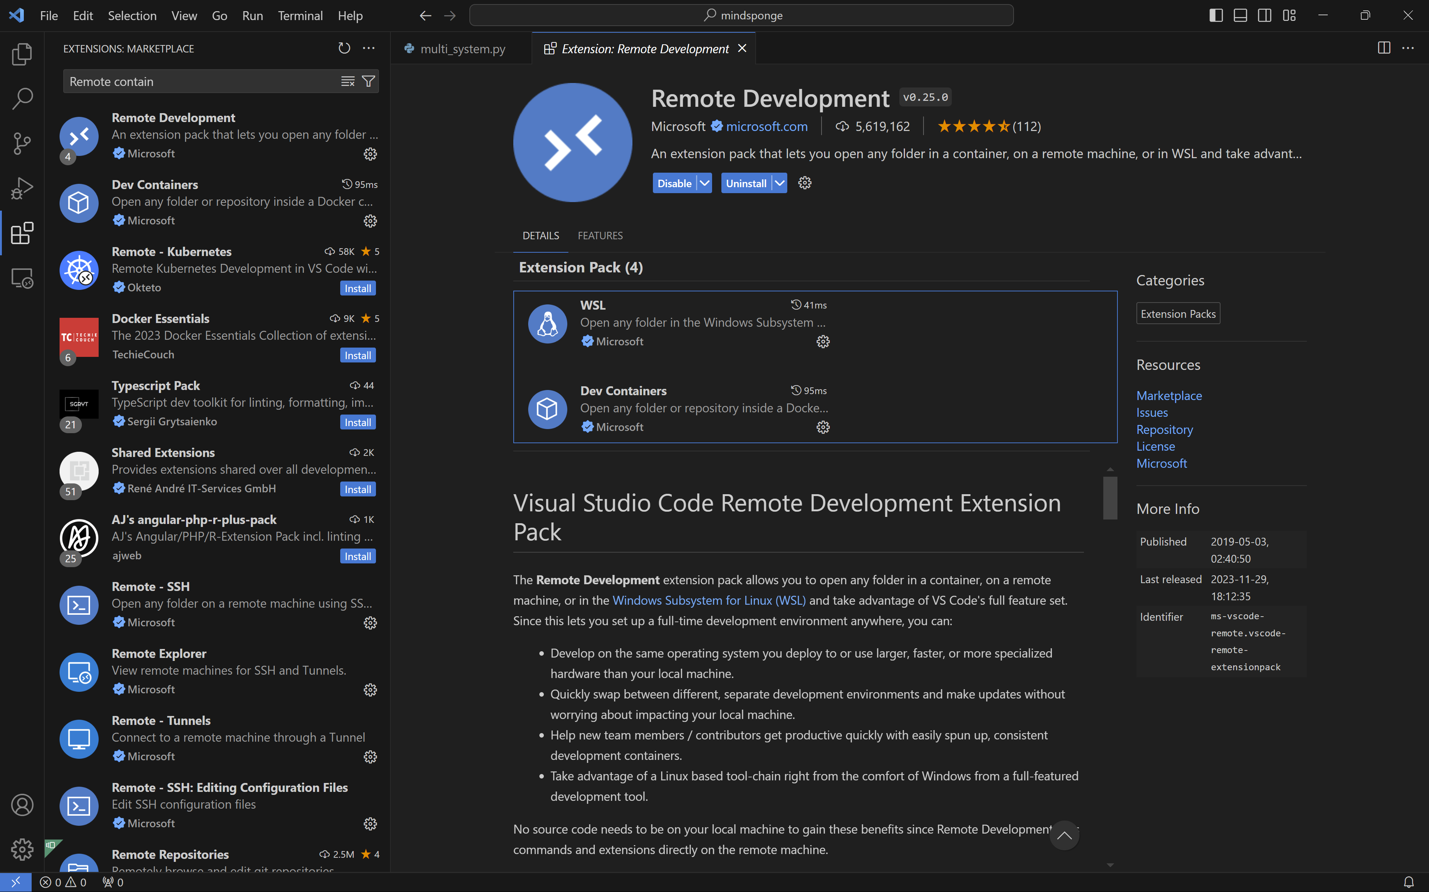Image resolution: width=1429 pixels, height=892 pixels.
Task: Open Views and More Actions ellipsis in Extensions
Action: [x=369, y=48]
